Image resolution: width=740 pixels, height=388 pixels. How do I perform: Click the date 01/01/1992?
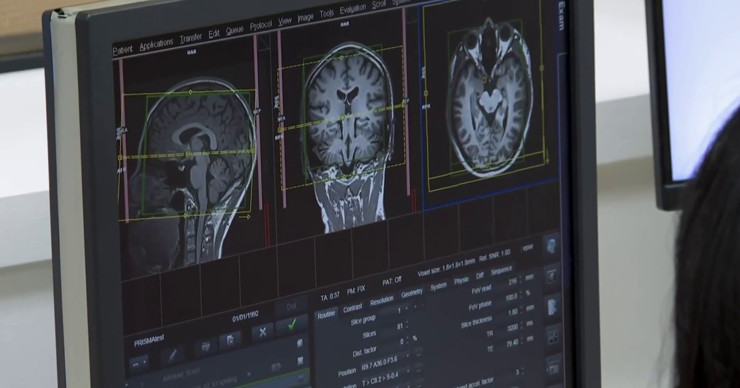click(x=245, y=316)
